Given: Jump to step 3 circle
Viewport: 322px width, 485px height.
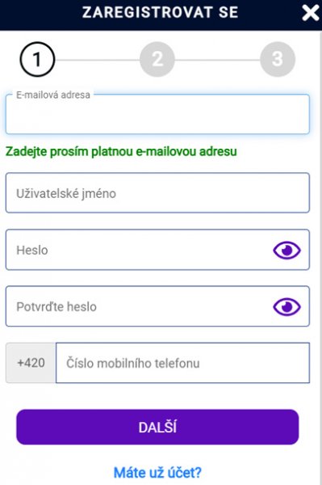Looking at the screenshot, I should [x=278, y=59].
